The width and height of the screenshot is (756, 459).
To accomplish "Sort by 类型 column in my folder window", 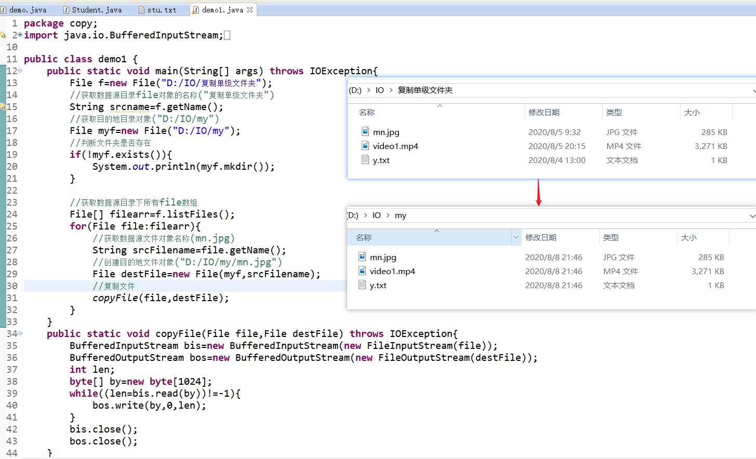I will coord(611,237).
